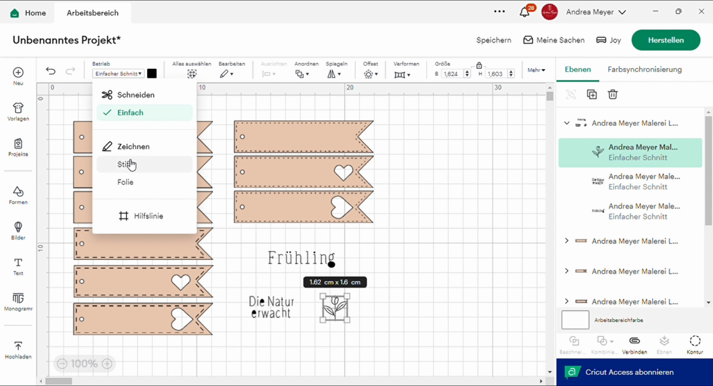Screen dimensions: 713x386
Task: Open the Arbeitsbereichfarbe color swatch
Action: (575, 320)
